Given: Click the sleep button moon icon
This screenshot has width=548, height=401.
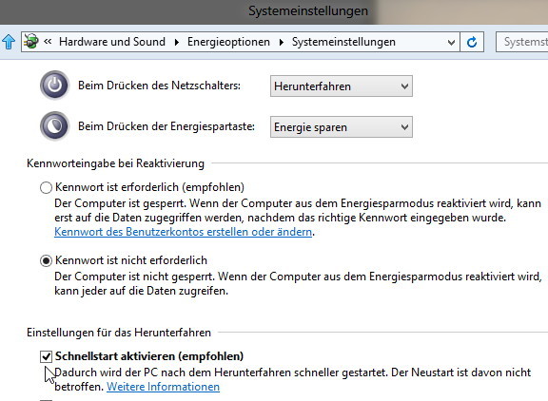Looking at the screenshot, I should click(x=54, y=126).
